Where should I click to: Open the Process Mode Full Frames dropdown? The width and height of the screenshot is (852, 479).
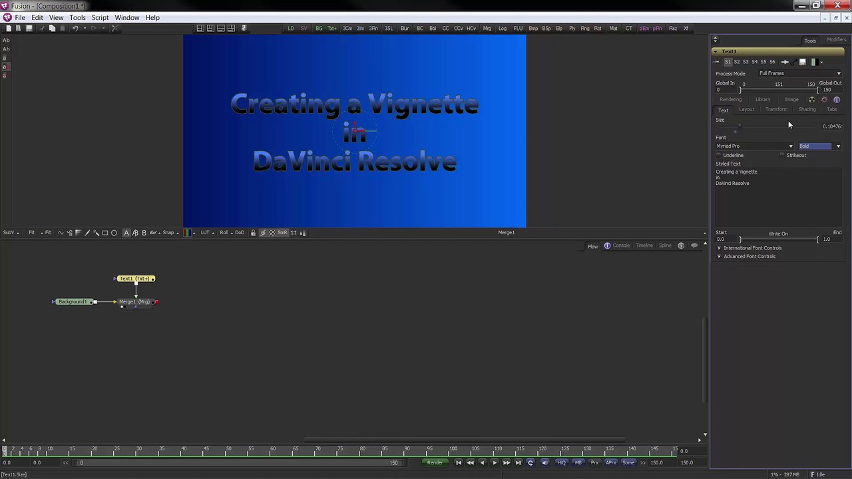(799, 73)
